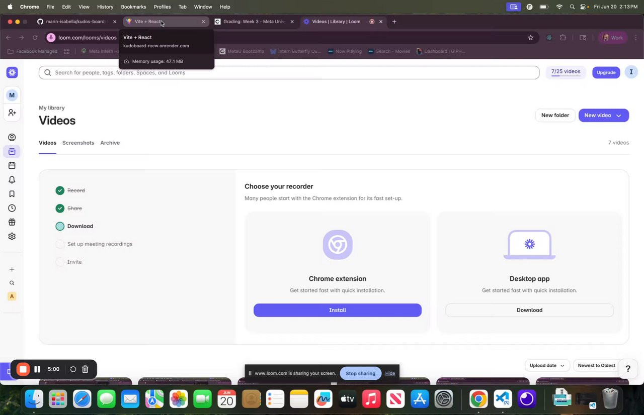Open the settings gear icon in sidebar
This screenshot has width=644, height=415.
pos(12,236)
